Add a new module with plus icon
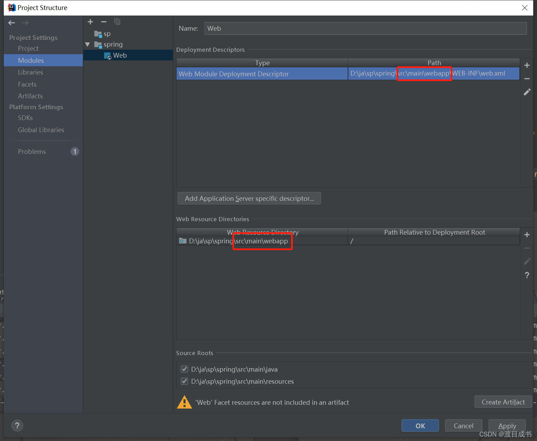Viewport: 537px width, 441px height. click(90, 22)
